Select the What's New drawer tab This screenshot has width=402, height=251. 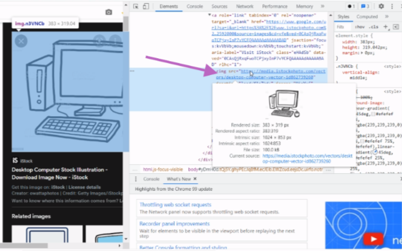(x=179, y=179)
